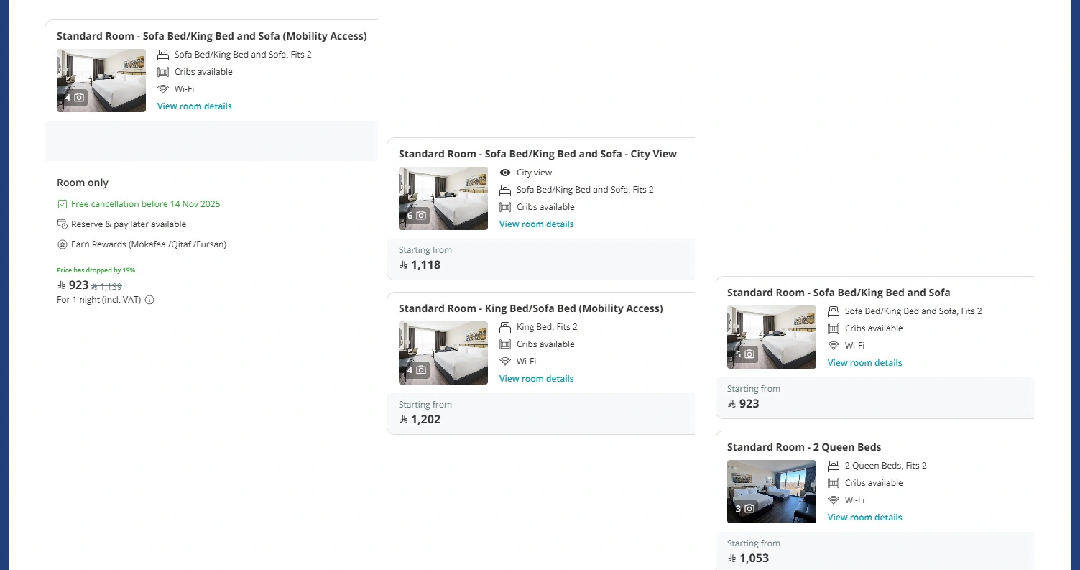Click the VAT info icon beside price

[149, 300]
